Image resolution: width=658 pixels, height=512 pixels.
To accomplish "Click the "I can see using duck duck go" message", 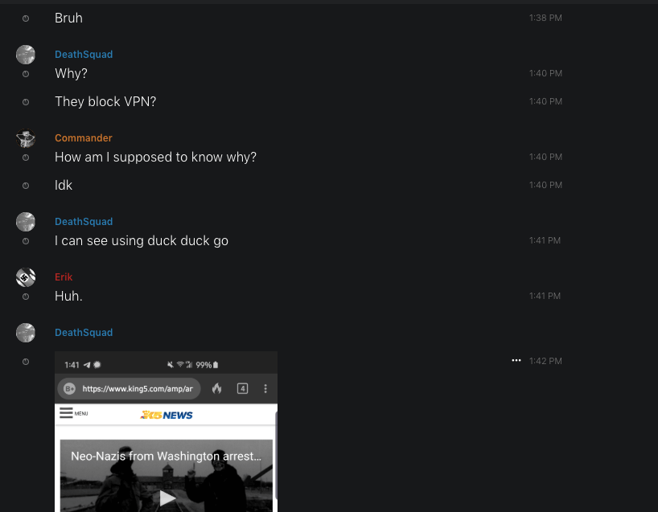I will click(142, 240).
